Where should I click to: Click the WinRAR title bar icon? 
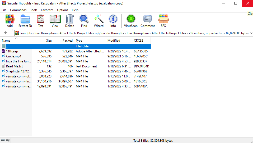click(x=4, y=3)
